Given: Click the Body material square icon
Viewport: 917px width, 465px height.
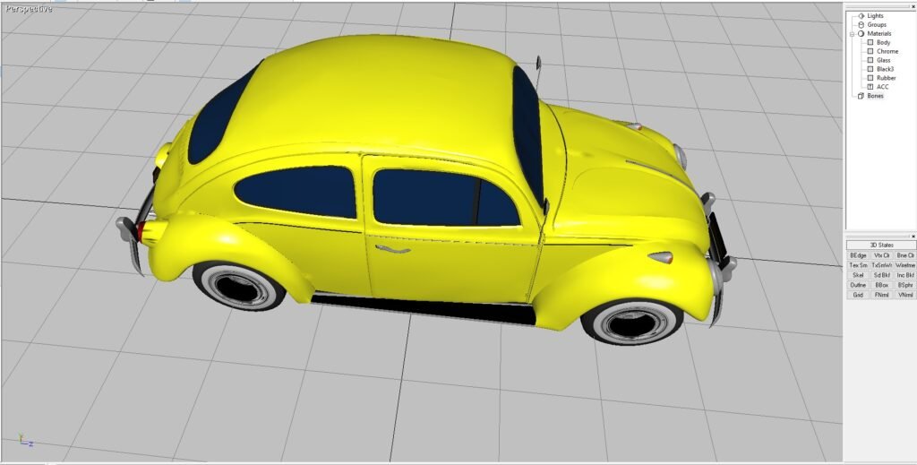Looking at the screenshot, I should 870,42.
